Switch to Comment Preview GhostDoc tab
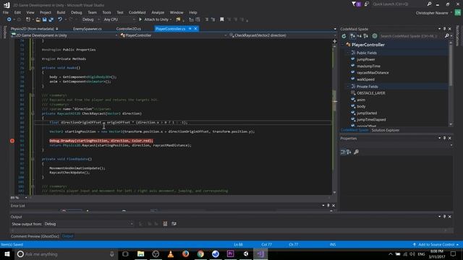Viewport: 463px width, 260px height. 35,236
